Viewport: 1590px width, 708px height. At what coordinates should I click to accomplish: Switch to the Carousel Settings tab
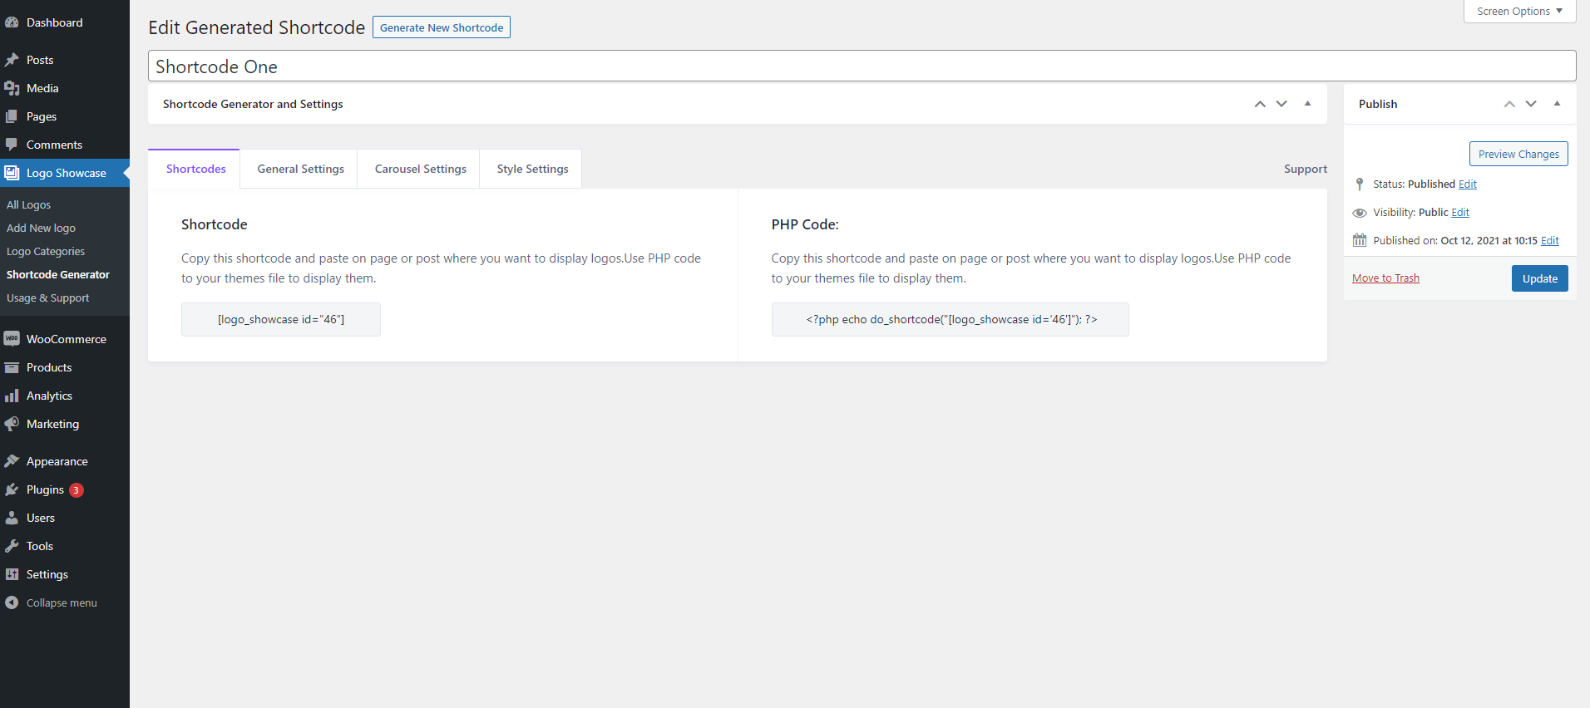[420, 169]
